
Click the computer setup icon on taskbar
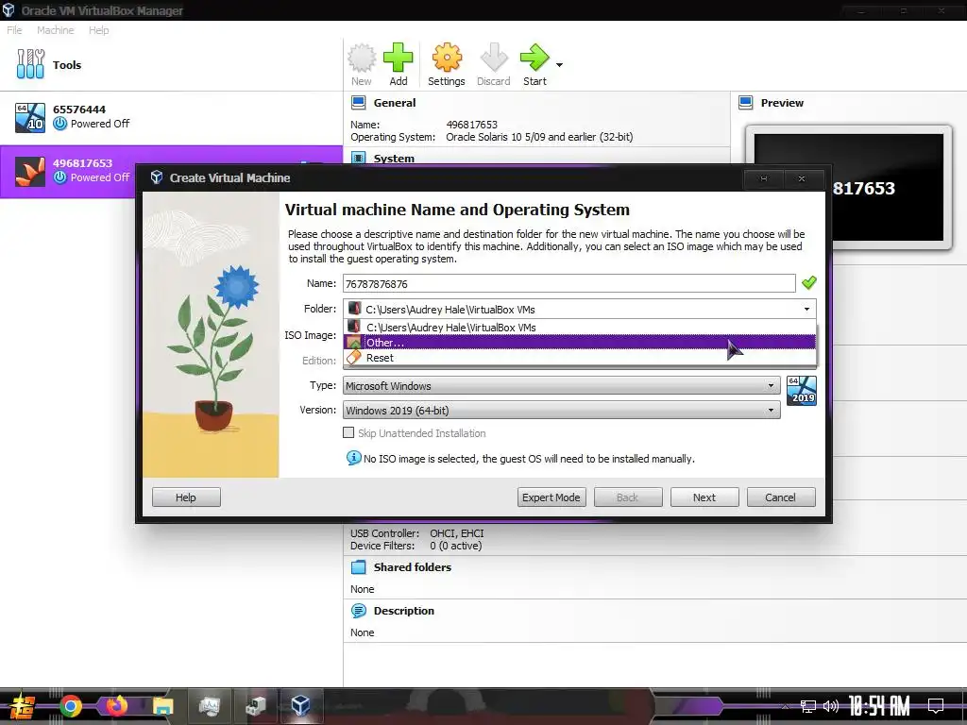(255, 706)
